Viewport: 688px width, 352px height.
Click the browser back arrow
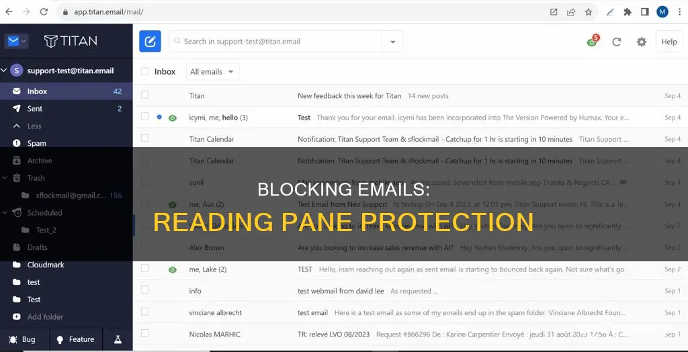(9, 12)
